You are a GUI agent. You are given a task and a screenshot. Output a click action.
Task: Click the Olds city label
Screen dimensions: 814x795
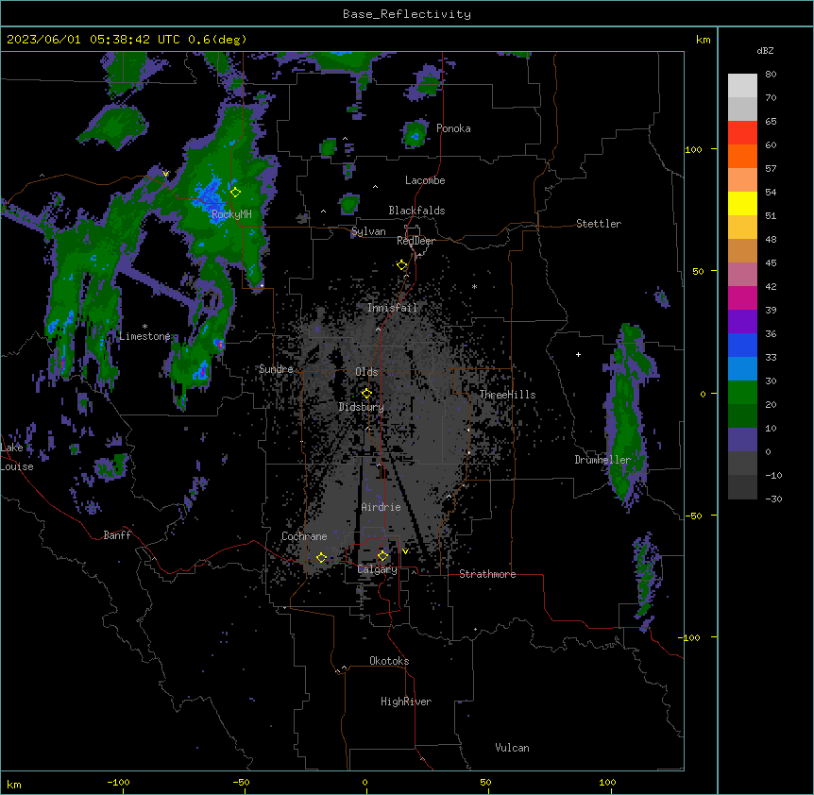pyautogui.click(x=366, y=372)
